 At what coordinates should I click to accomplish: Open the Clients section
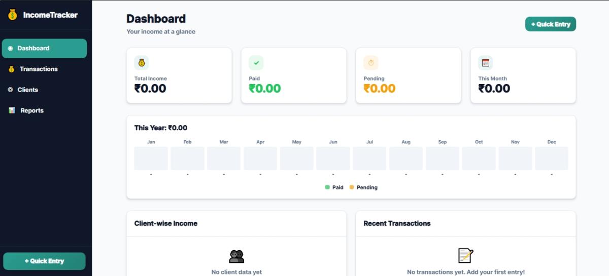click(28, 90)
